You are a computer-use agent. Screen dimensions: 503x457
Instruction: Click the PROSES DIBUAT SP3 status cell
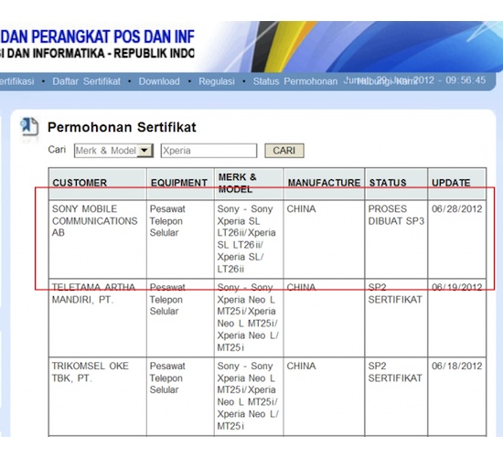[x=397, y=239]
